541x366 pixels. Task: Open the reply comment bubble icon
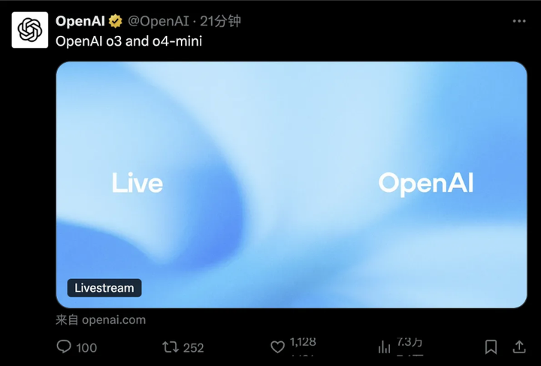pyautogui.click(x=64, y=346)
